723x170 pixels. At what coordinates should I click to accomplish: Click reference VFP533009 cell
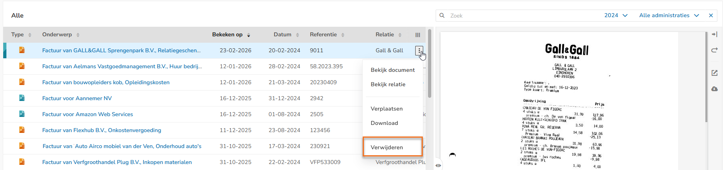coord(325,162)
